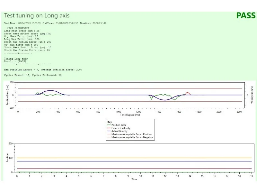Click the 19 tick label on the lower Time axis
This screenshot has height=193, width=257.
coord(252,176)
